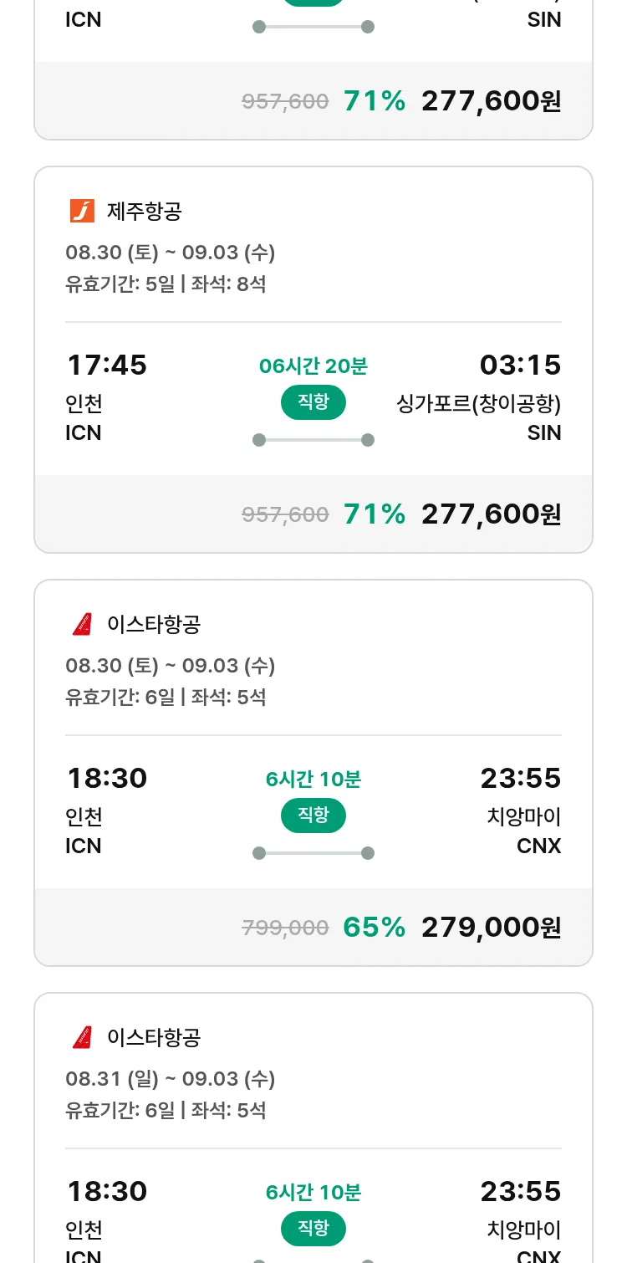Open the 17:45 Incheon departure time
627x1263 pixels.
tap(106, 366)
